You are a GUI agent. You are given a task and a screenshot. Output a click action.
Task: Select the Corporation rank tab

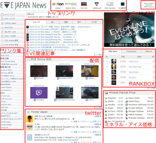point(131,51)
